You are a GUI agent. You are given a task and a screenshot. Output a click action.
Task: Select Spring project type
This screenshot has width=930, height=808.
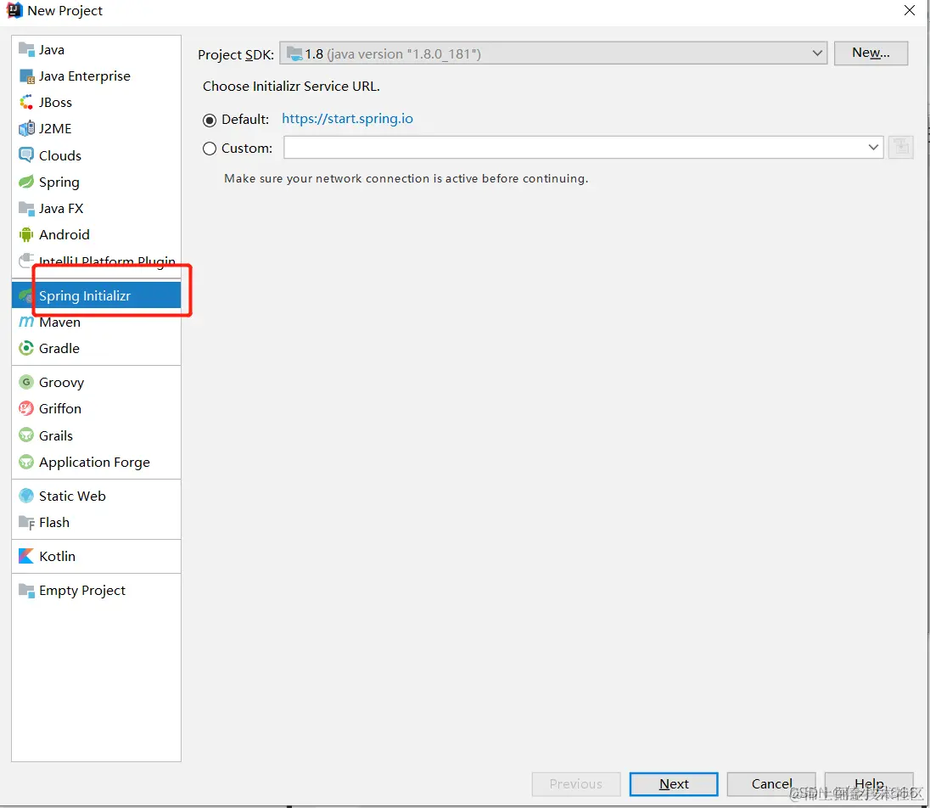point(96,182)
